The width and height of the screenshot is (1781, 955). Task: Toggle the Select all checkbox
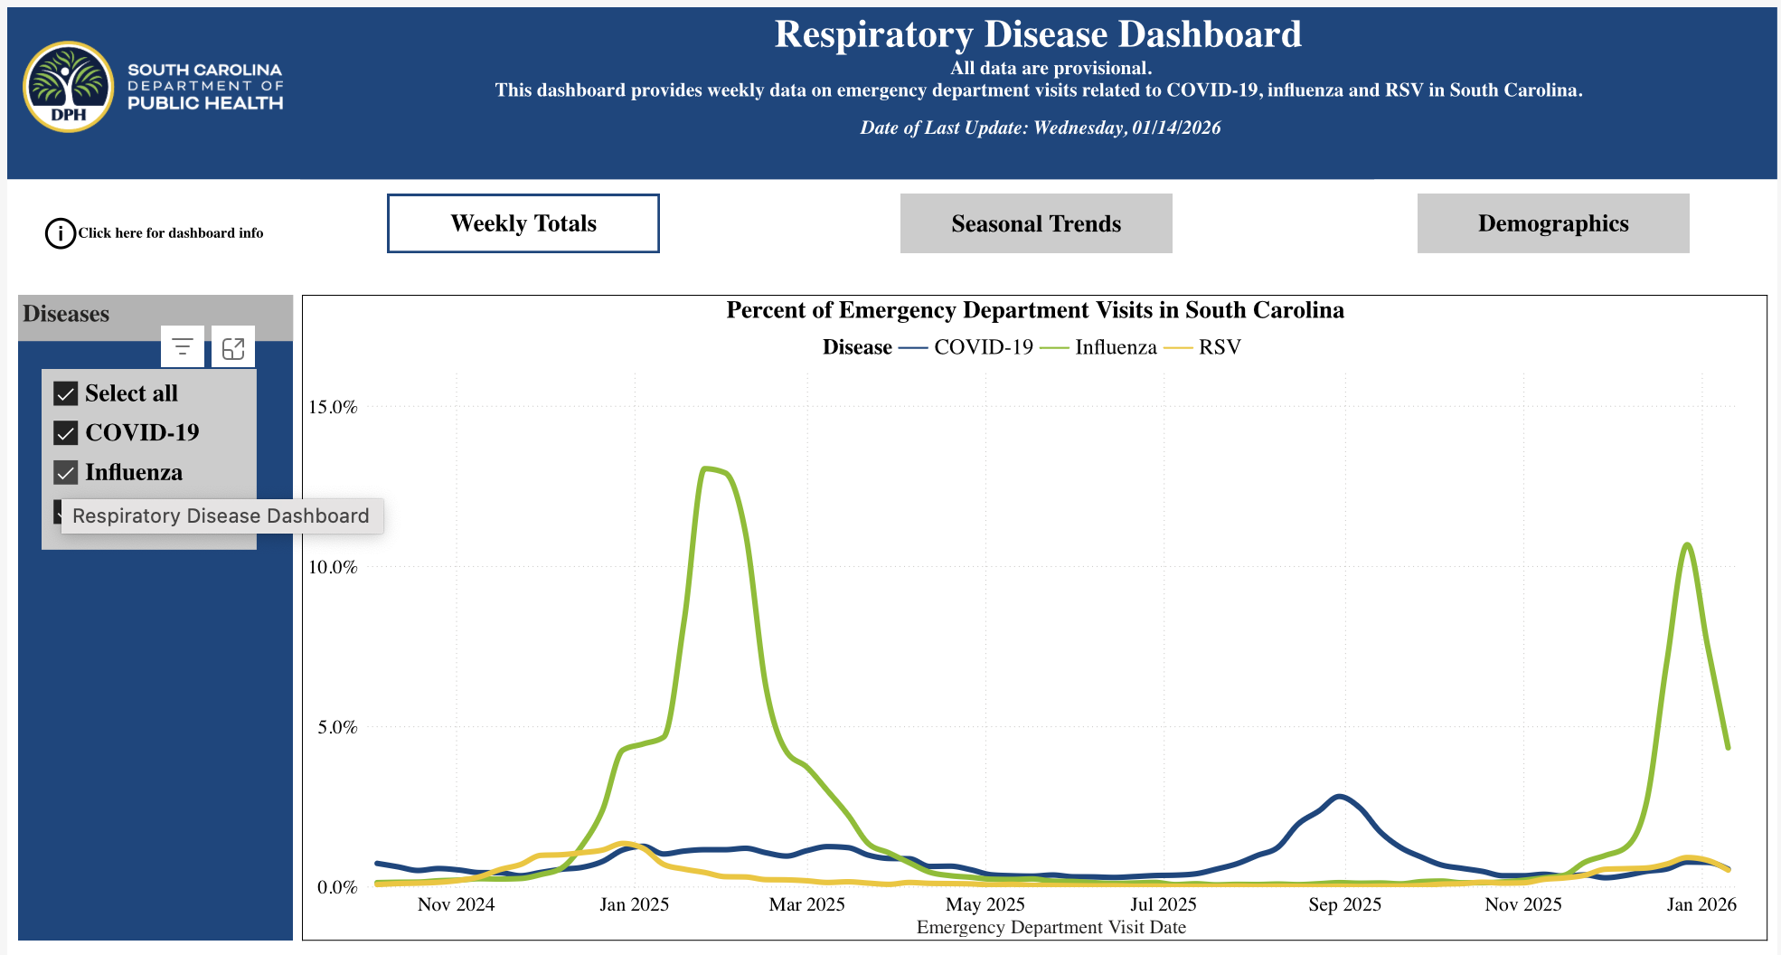(x=66, y=393)
